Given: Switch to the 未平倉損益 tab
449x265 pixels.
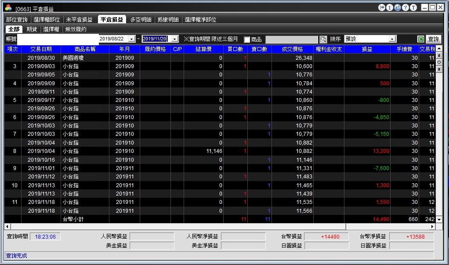Looking at the screenshot, I should pyautogui.click(x=80, y=19).
